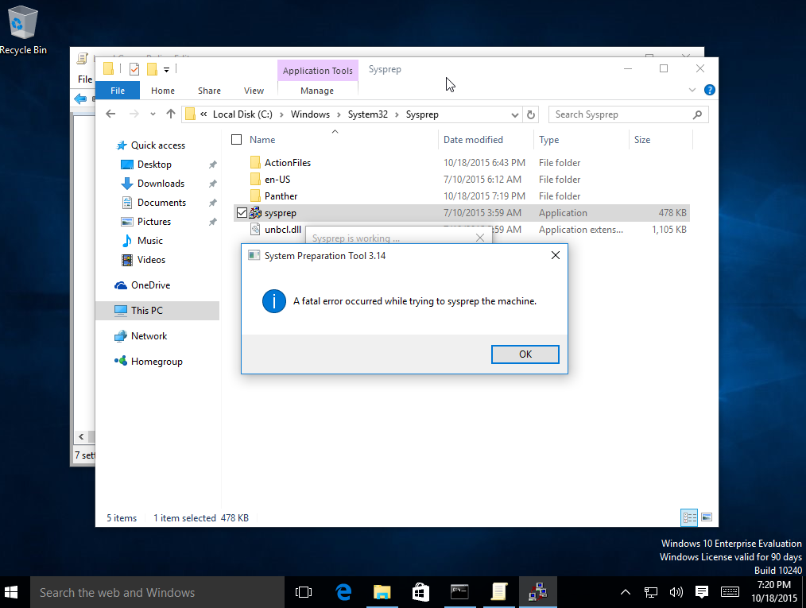Click Windows breadcrumb in address bar
The width and height of the screenshot is (806, 608).
(310, 114)
